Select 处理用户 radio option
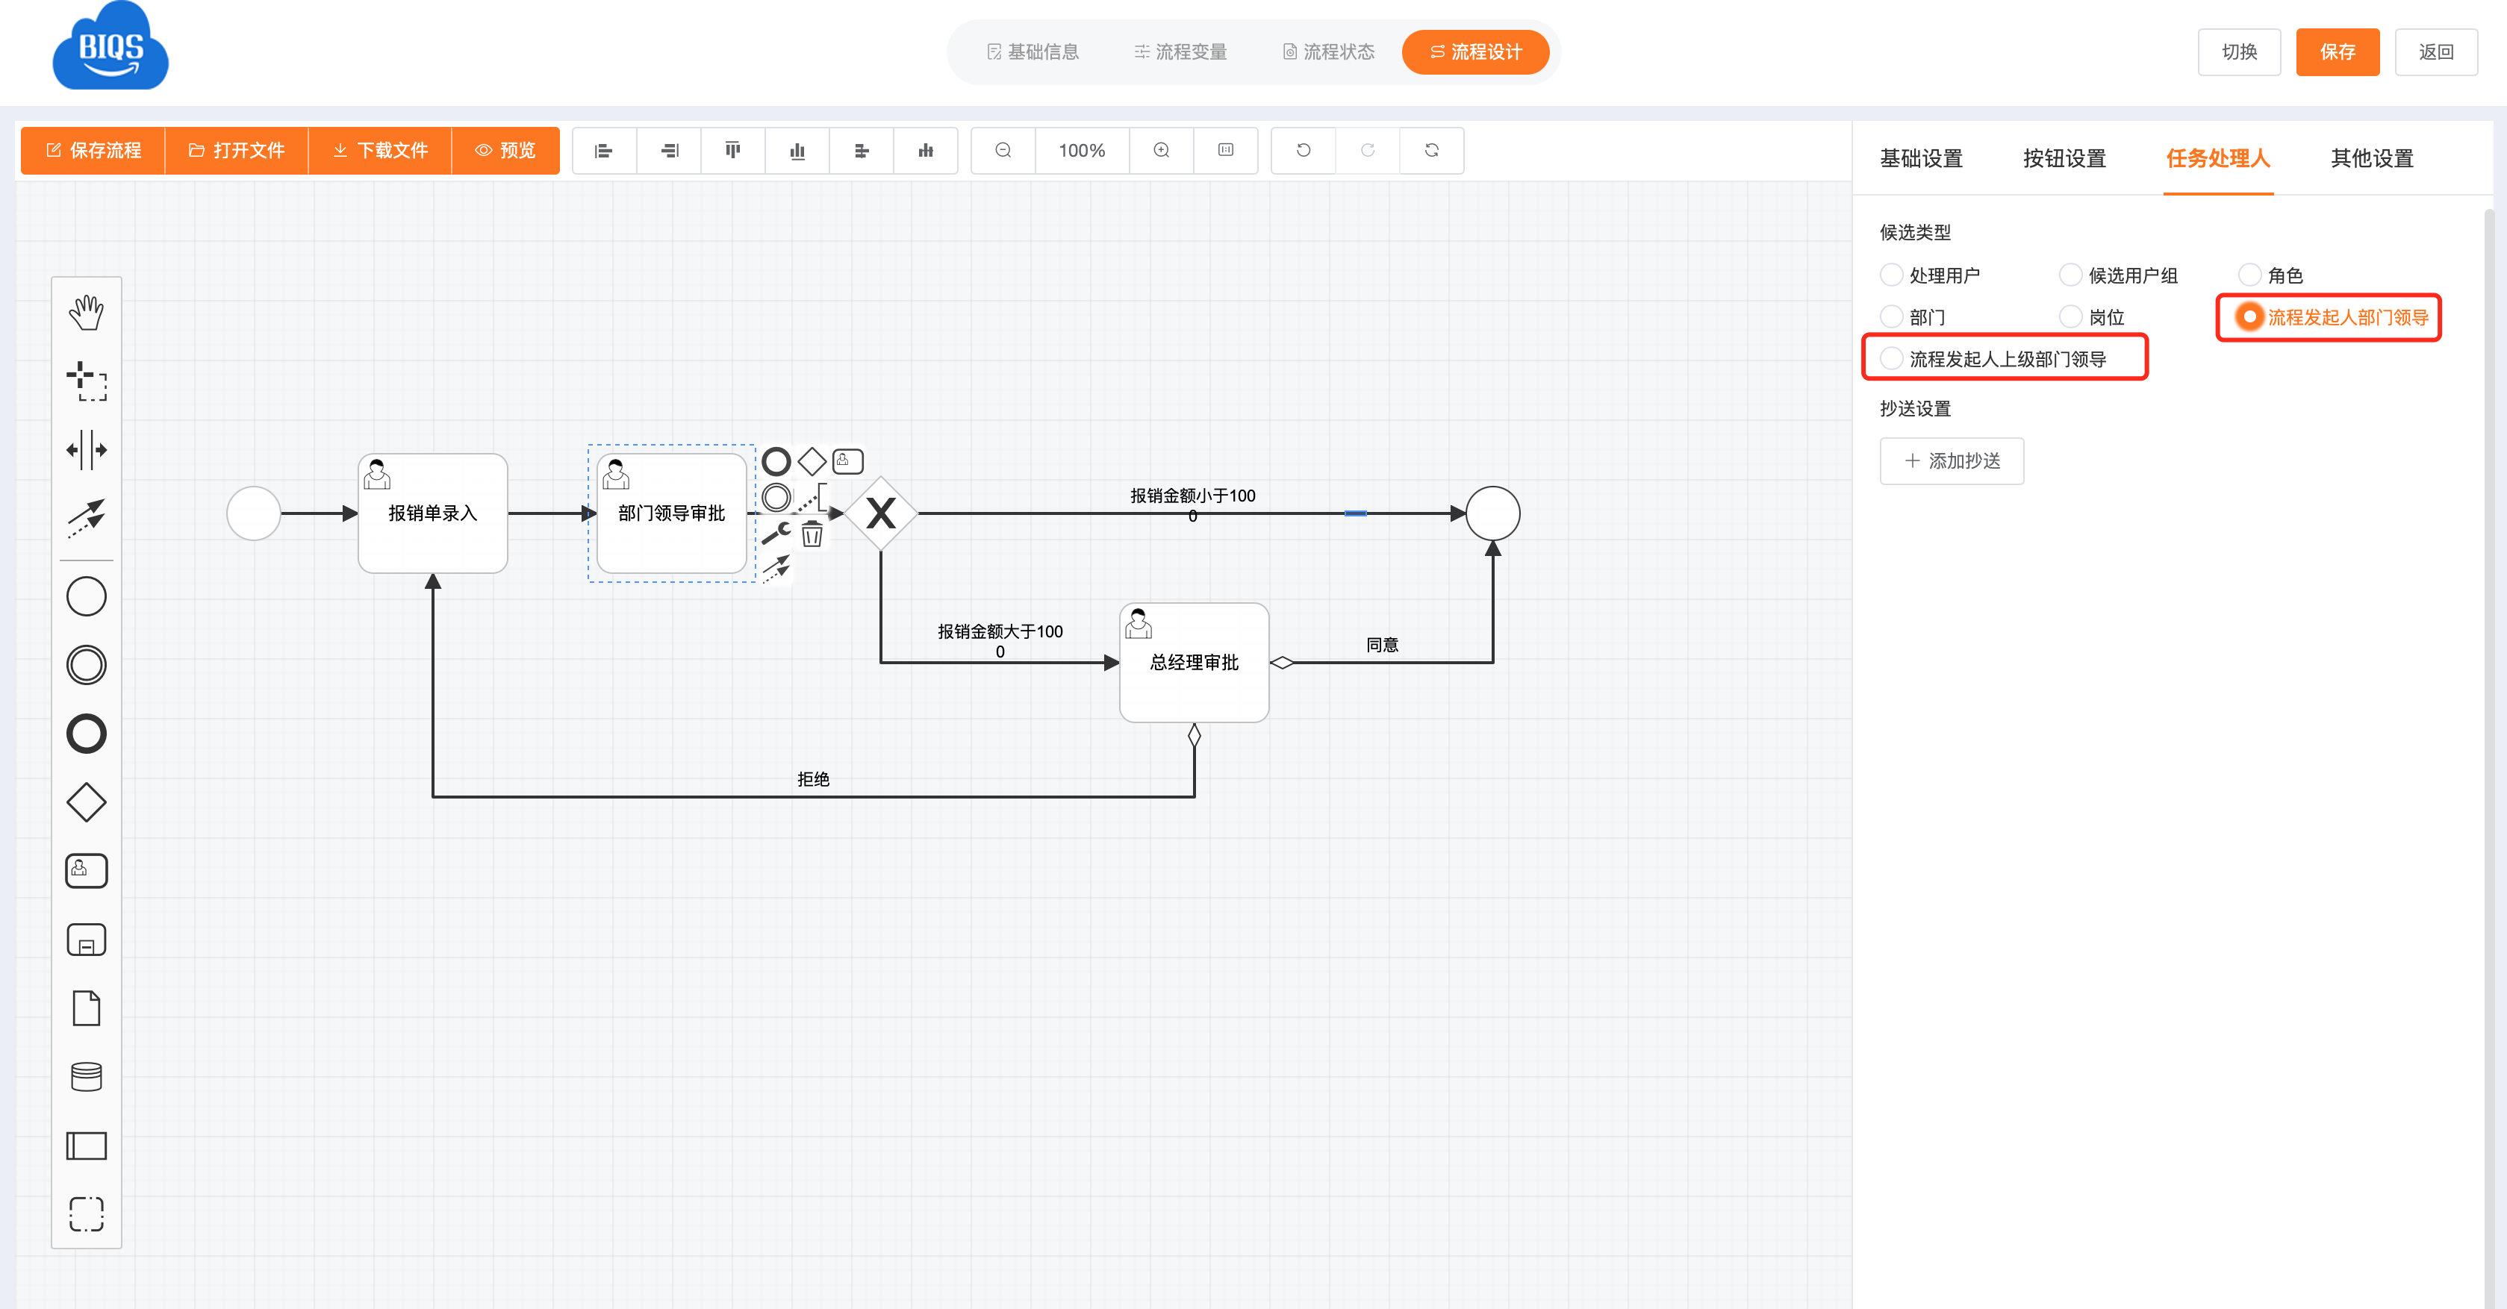Viewport: 2507px width, 1309px height. (1930, 275)
